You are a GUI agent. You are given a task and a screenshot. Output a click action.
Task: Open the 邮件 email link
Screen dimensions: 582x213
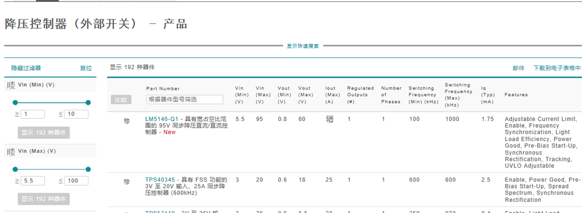tap(519, 68)
